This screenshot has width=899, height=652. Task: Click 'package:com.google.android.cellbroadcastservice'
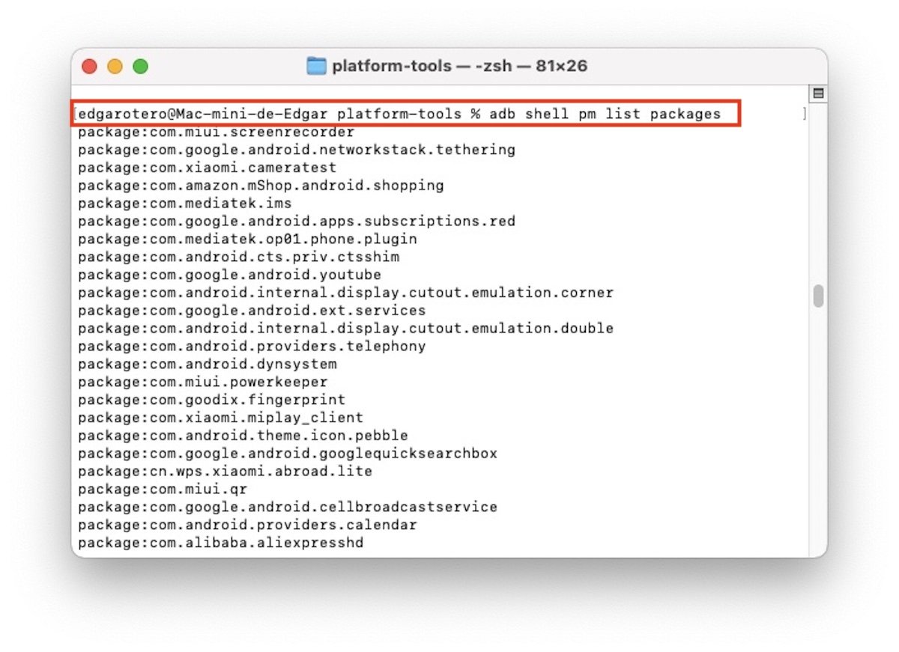coord(288,508)
